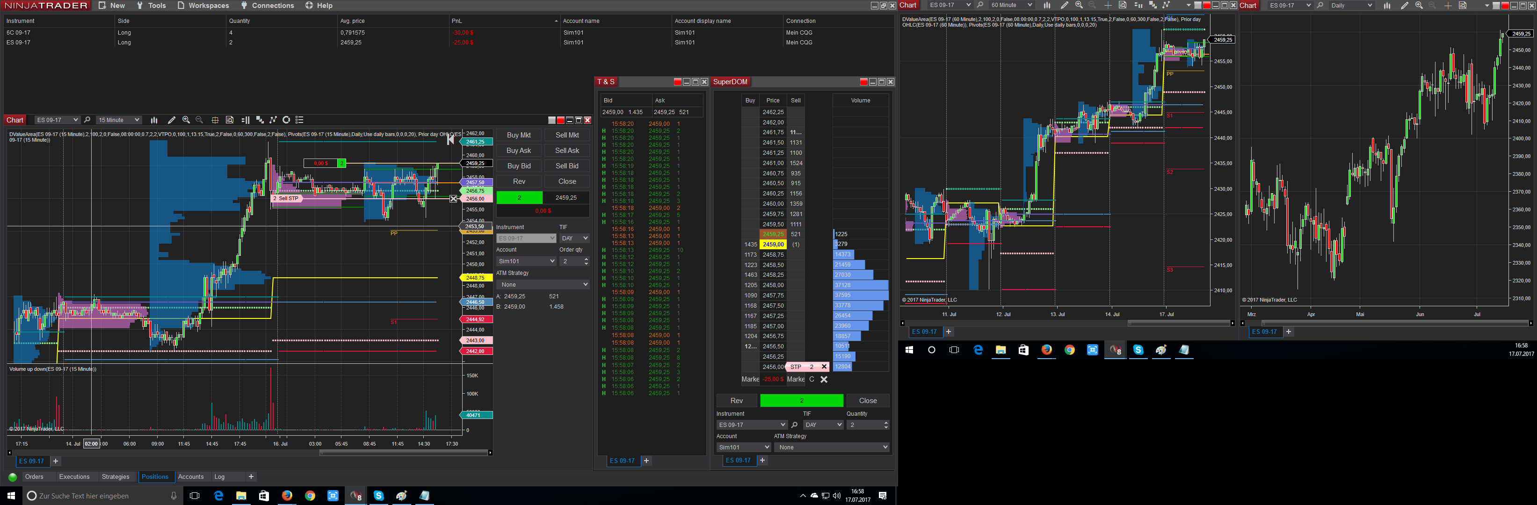Open the Tools menu

click(x=151, y=5)
